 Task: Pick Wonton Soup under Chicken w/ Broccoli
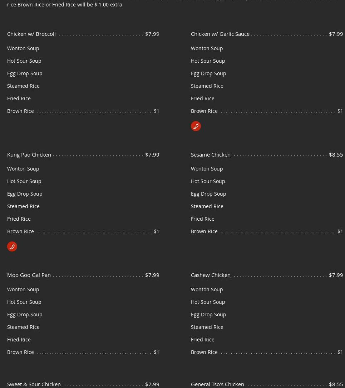(x=23, y=48)
